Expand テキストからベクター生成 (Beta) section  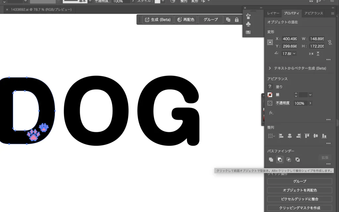(270, 68)
